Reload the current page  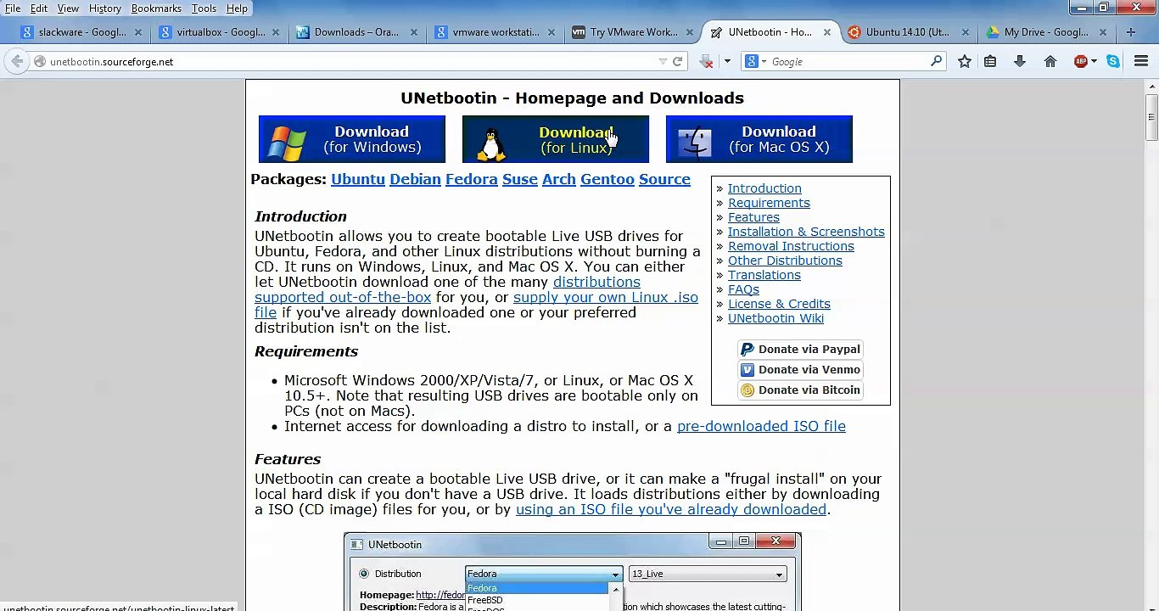(x=677, y=61)
